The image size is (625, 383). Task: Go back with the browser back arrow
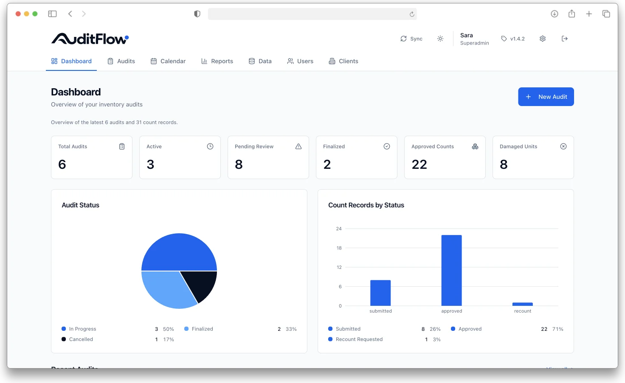(70, 14)
